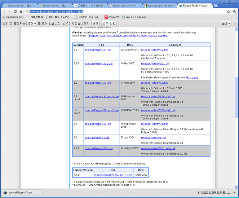Switch to the tomcat plugin for eclipse tab
The width and height of the screenshot is (239, 198).
[160, 6]
